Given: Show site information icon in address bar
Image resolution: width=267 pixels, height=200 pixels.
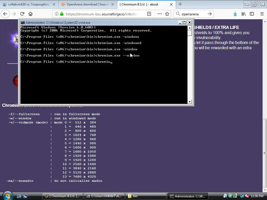Looking at the screenshot, I should [x=57, y=14].
